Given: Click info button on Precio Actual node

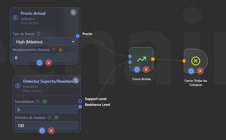Looking at the screenshot, I should pos(39,63).
